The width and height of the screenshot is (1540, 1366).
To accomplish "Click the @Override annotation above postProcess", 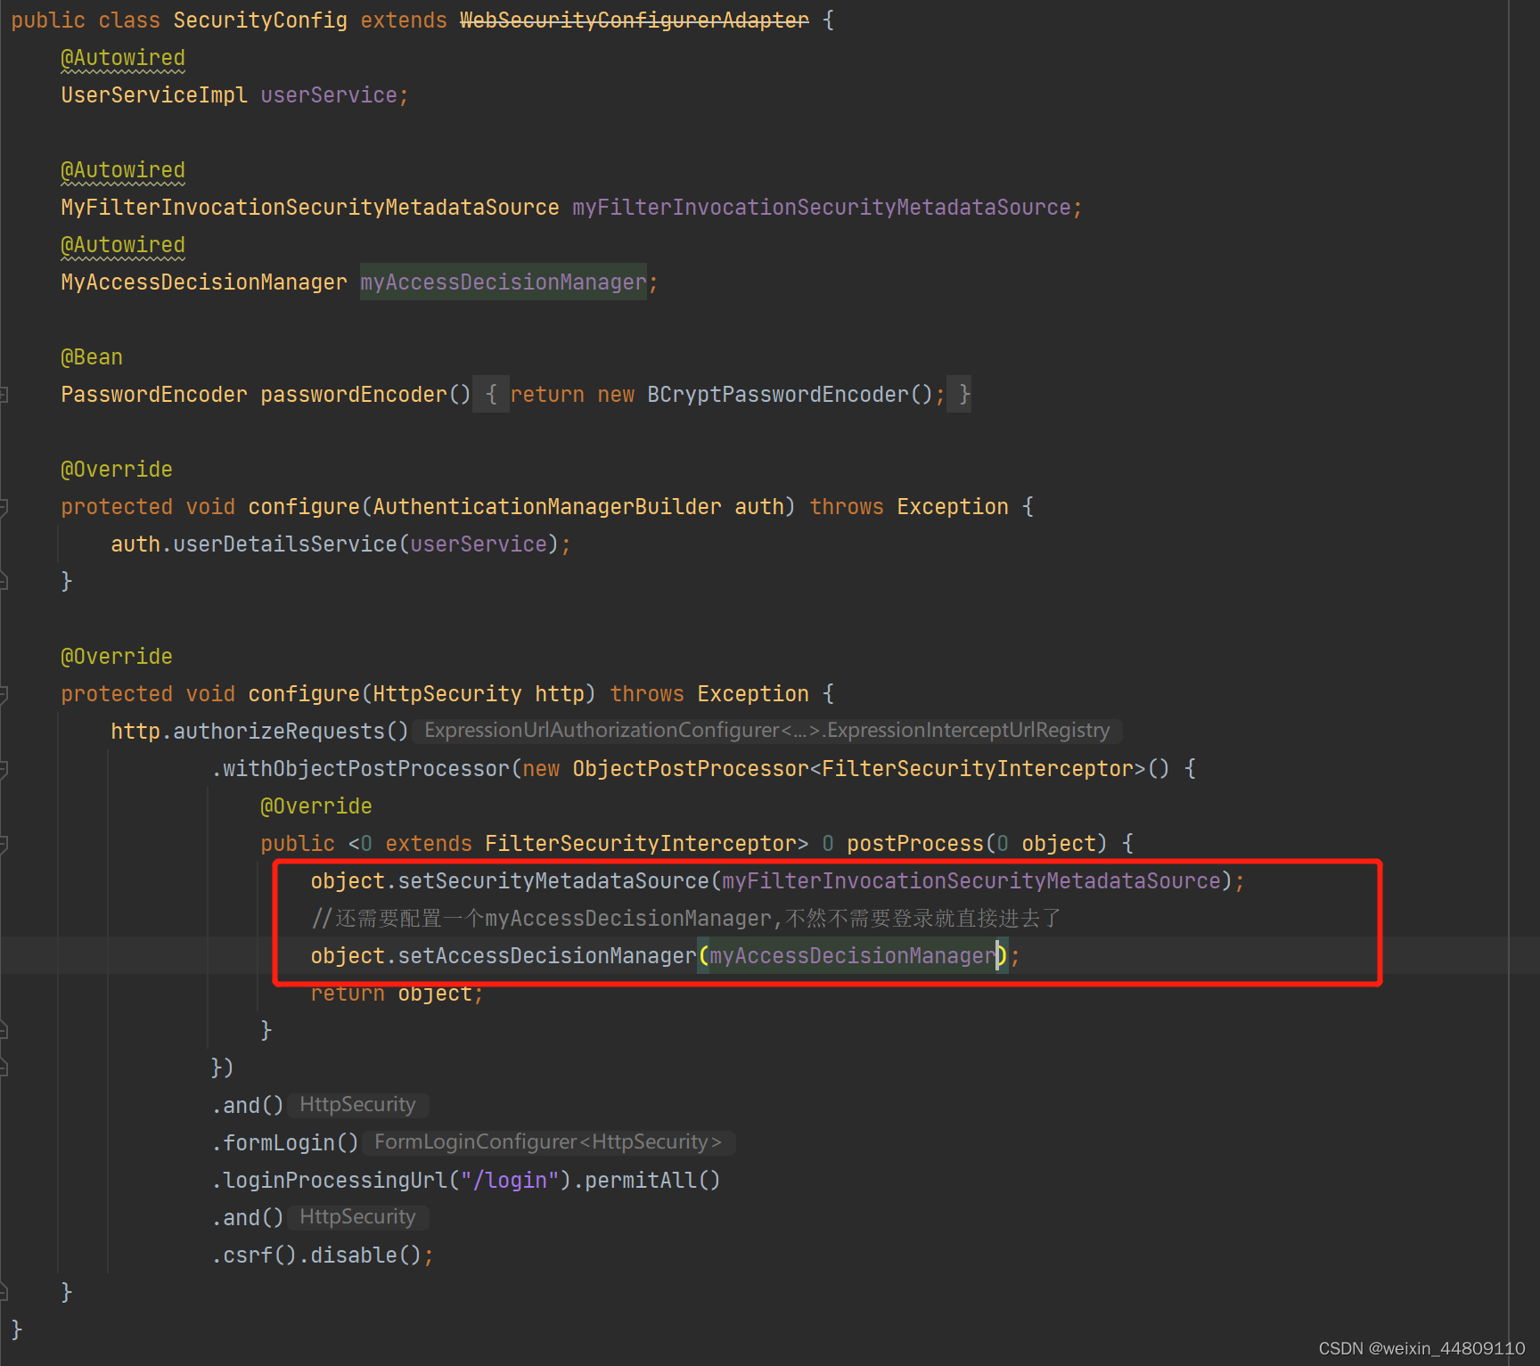I will (x=315, y=806).
